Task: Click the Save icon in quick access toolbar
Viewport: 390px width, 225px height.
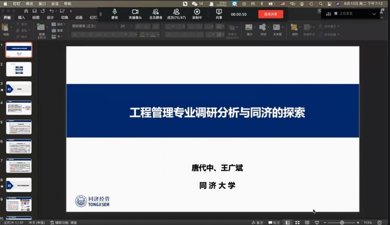Action: coord(35,11)
